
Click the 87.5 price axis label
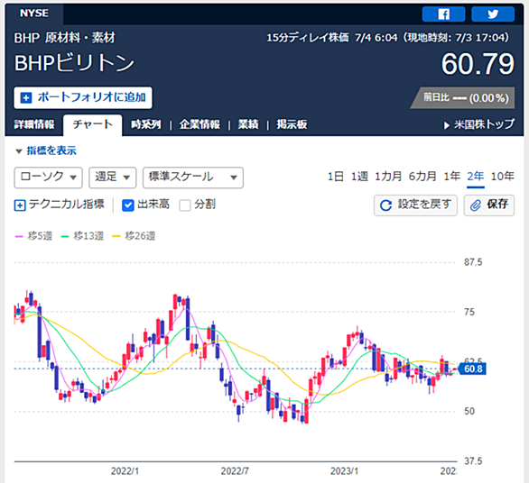pos(473,262)
